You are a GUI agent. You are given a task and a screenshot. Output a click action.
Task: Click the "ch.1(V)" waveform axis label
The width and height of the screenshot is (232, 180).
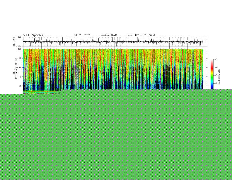14,42
